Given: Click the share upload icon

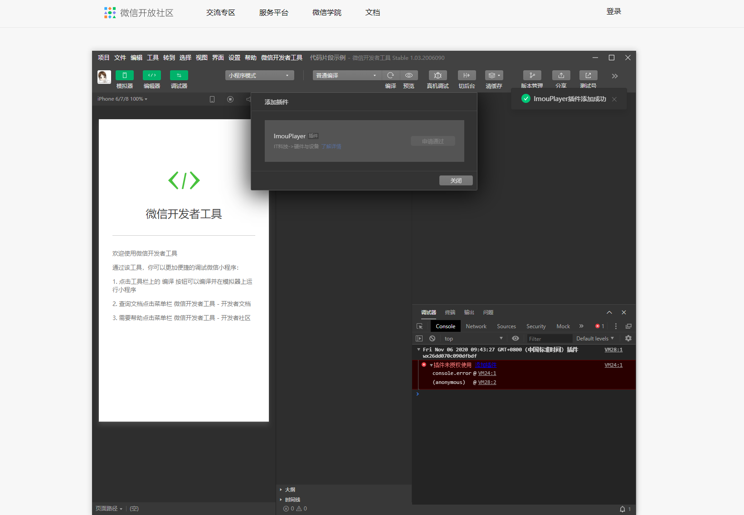Looking at the screenshot, I should coord(561,75).
